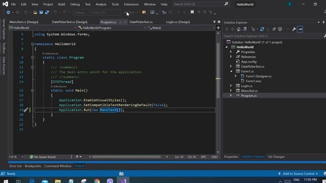Toggle the bookmark icon in the toolbar
The image size is (326, 183).
tap(192, 12)
